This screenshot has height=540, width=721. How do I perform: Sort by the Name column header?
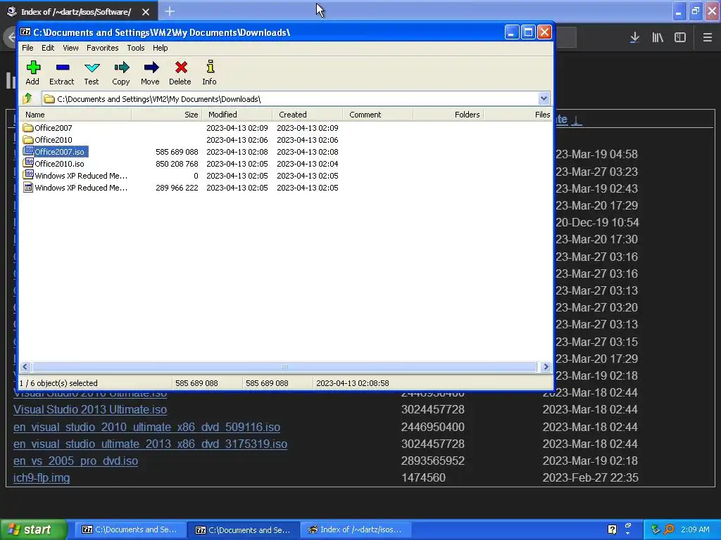point(75,115)
